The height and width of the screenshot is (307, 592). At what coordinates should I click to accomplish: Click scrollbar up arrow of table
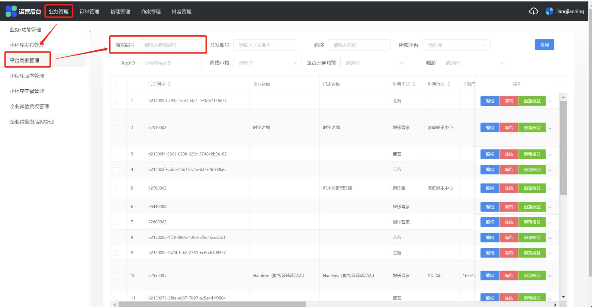click(x=563, y=97)
